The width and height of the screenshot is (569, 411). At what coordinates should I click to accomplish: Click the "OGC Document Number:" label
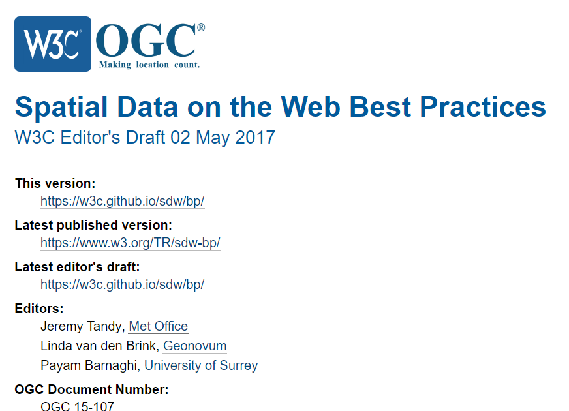point(91,389)
